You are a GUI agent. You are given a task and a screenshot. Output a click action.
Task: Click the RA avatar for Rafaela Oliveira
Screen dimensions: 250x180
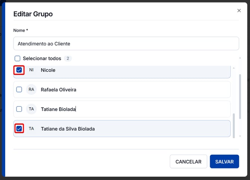click(31, 89)
